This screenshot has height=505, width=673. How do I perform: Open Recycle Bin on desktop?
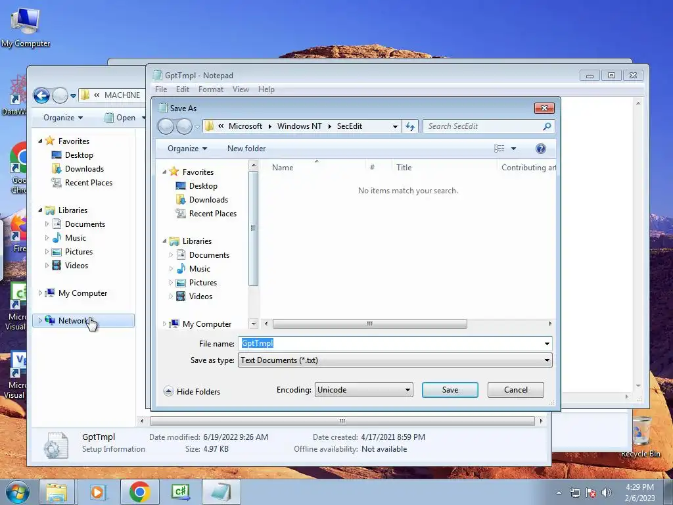[x=641, y=437]
